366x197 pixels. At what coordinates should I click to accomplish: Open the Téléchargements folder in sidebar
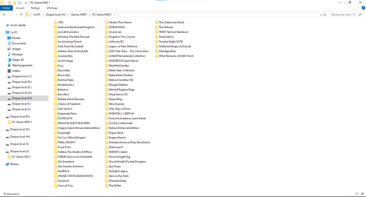[22, 65]
